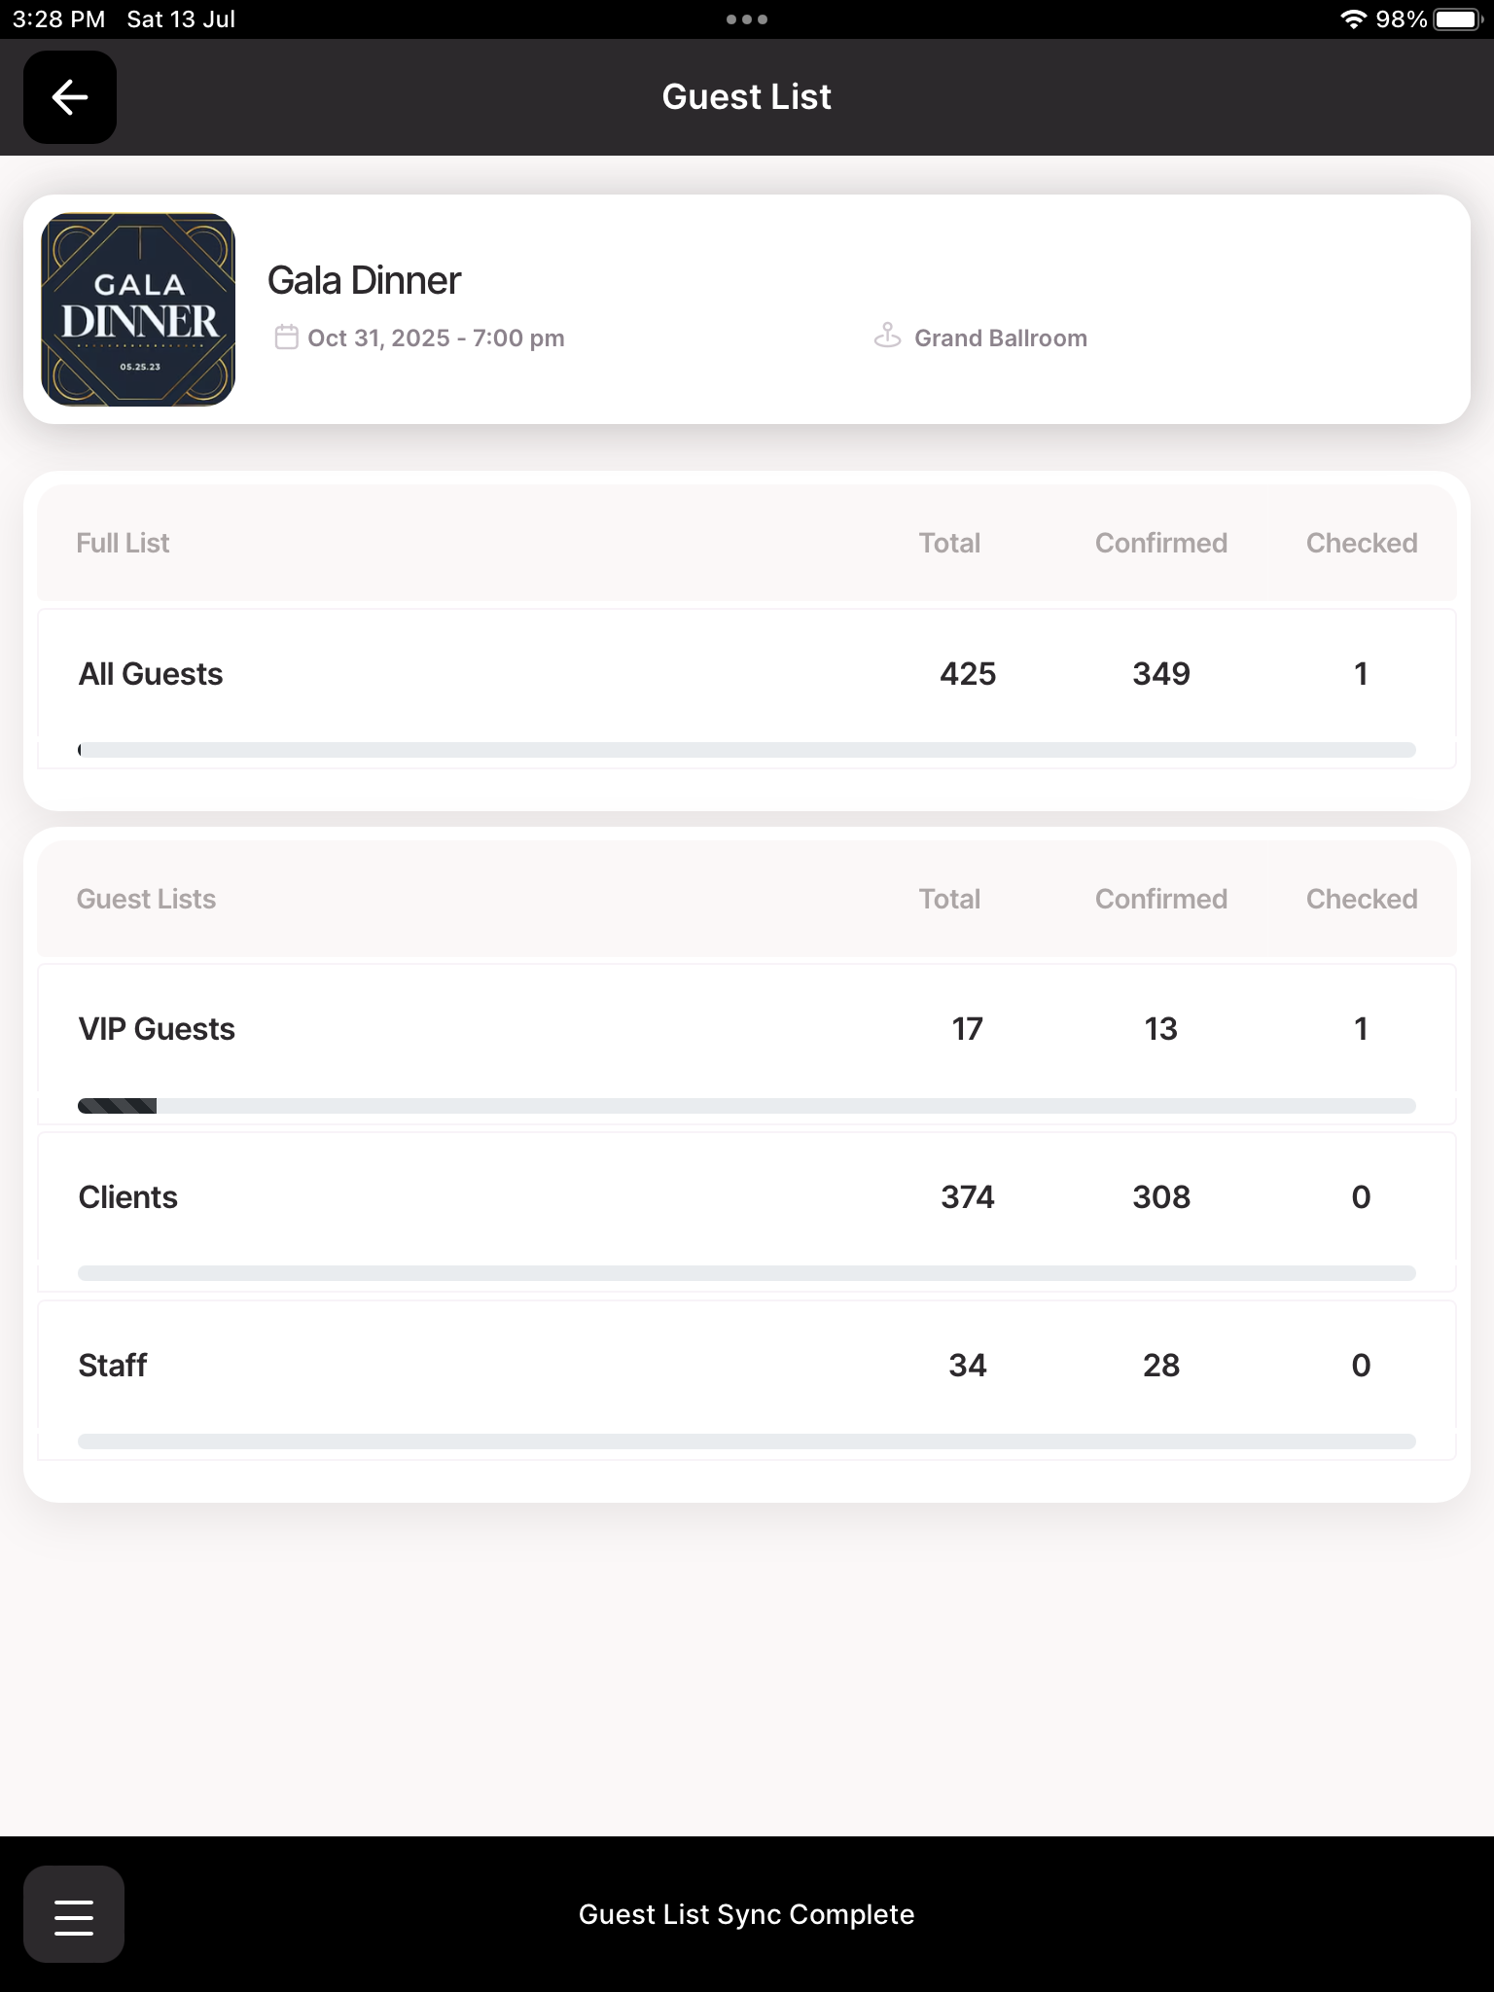1494x1992 pixels.
Task: Tap the battery indicator icon
Action: (1457, 19)
